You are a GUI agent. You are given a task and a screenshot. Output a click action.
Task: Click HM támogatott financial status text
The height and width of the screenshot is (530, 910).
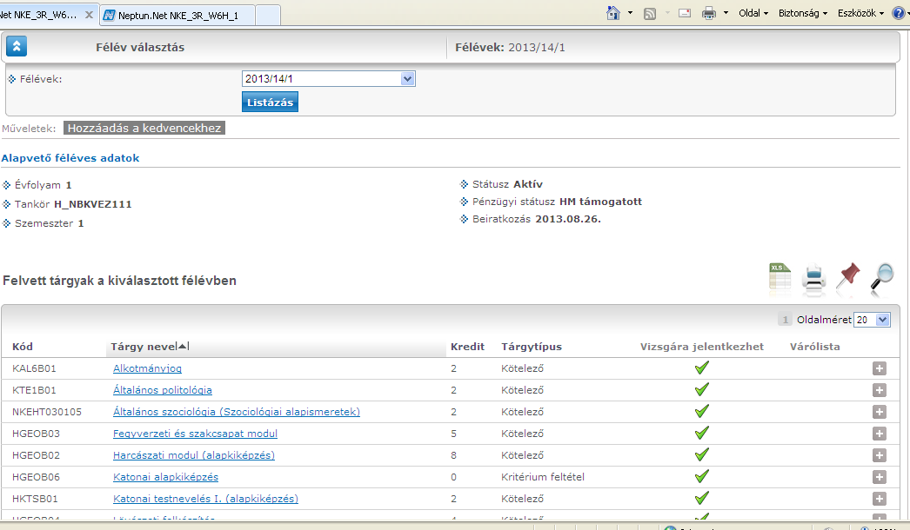(x=600, y=202)
